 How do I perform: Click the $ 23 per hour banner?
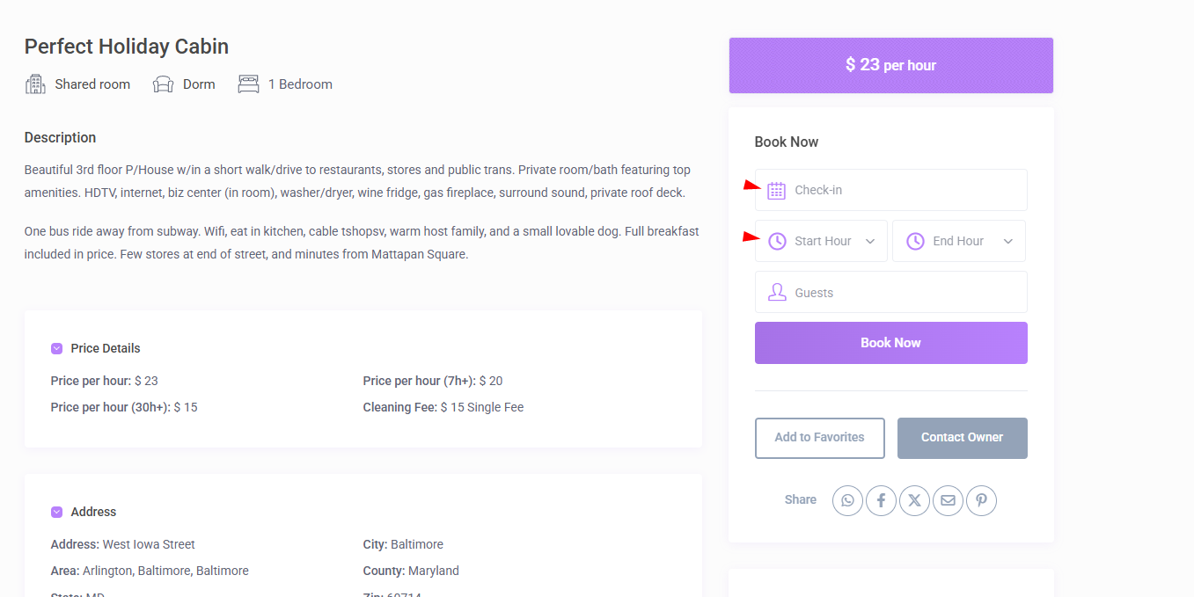[890, 65]
